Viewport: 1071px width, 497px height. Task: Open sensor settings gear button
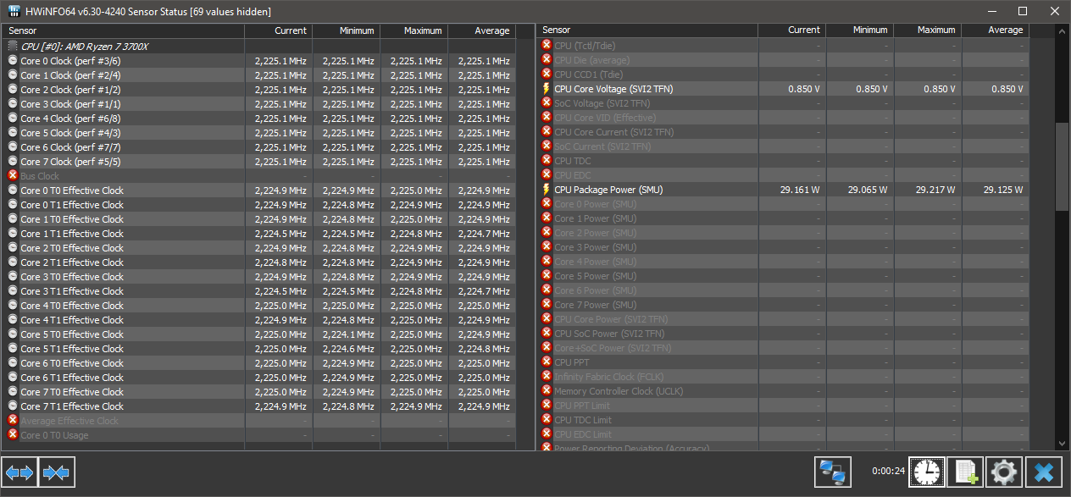[1004, 472]
